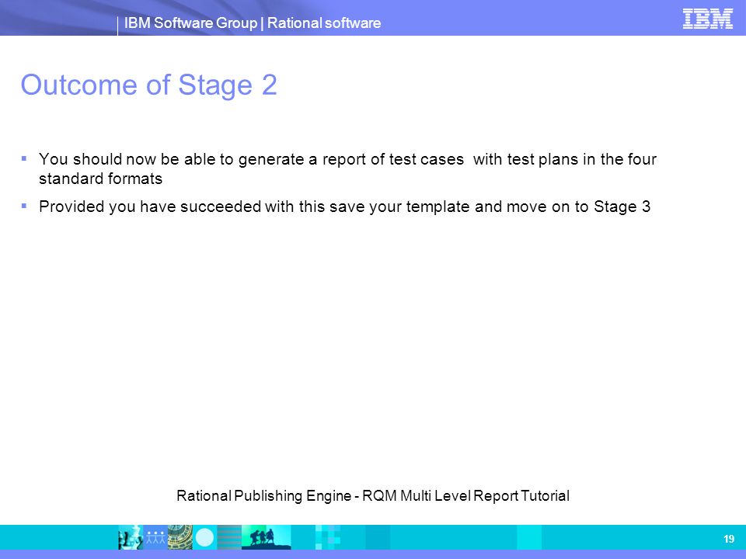Image resolution: width=746 pixels, height=559 pixels.
Task: Click the bullet starting 'Provided you have succeeded'
Action: pyautogui.click(x=344, y=207)
